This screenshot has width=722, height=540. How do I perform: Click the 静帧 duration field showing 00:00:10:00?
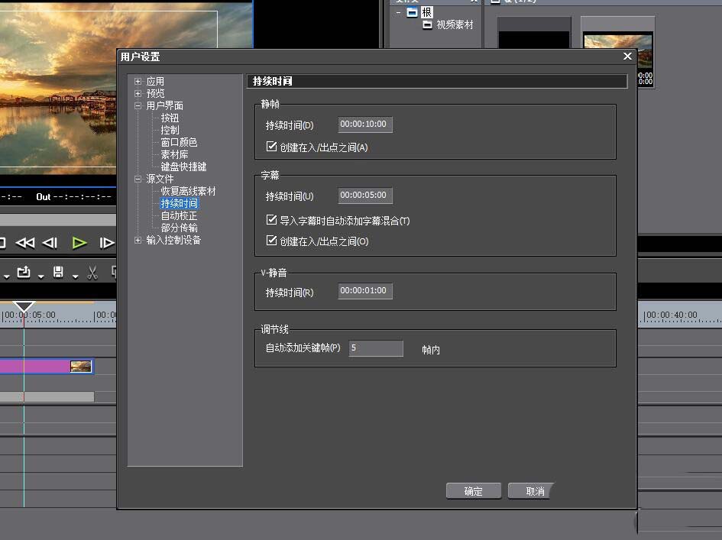(364, 124)
